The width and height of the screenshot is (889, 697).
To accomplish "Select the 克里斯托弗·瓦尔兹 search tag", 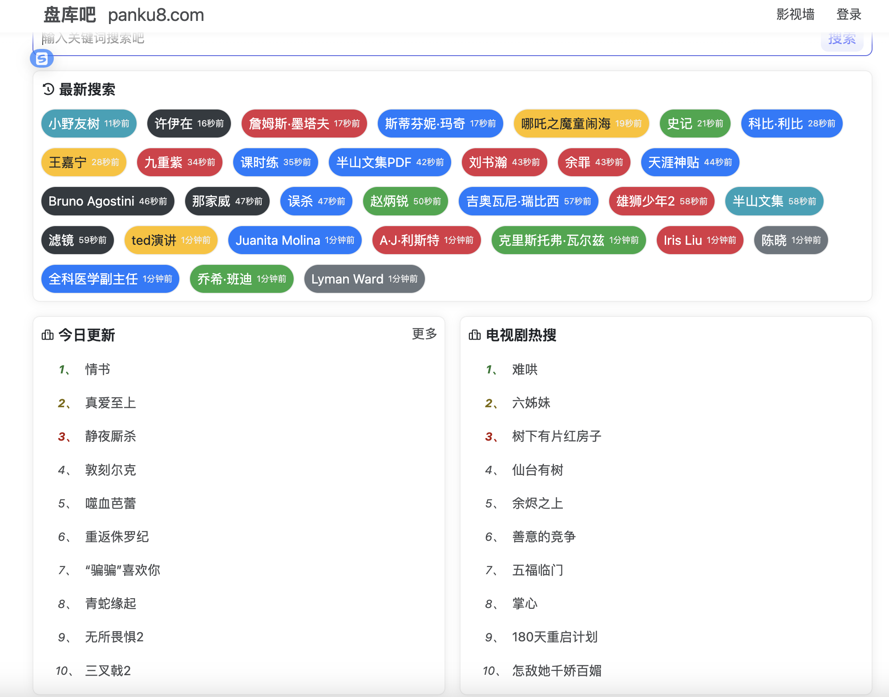I will tap(569, 240).
